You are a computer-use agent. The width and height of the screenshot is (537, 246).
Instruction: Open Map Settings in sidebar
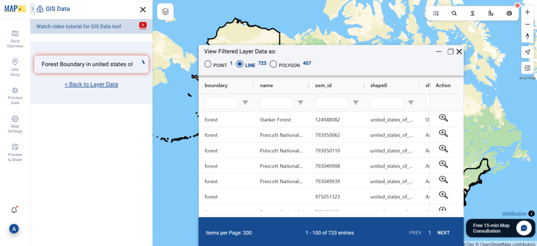15,125
